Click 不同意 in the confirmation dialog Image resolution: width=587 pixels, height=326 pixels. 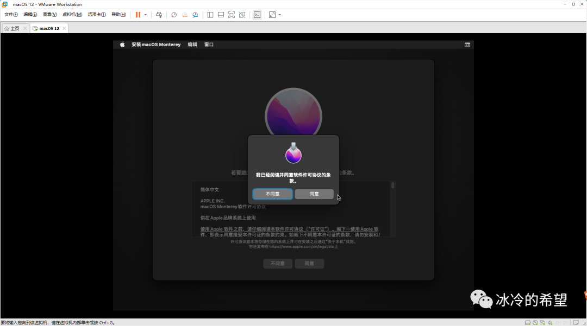tap(272, 194)
